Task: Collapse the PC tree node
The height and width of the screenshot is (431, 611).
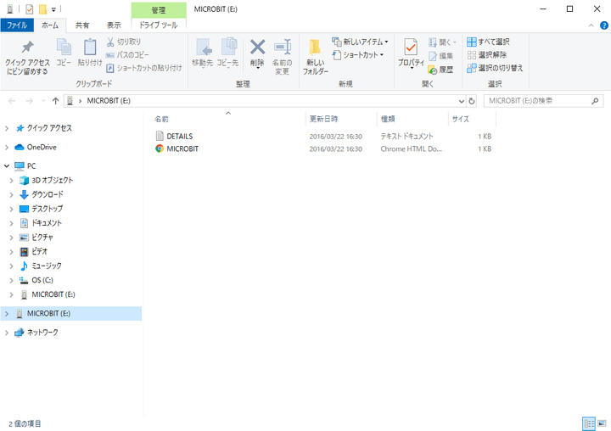Action: pyautogui.click(x=7, y=166)
